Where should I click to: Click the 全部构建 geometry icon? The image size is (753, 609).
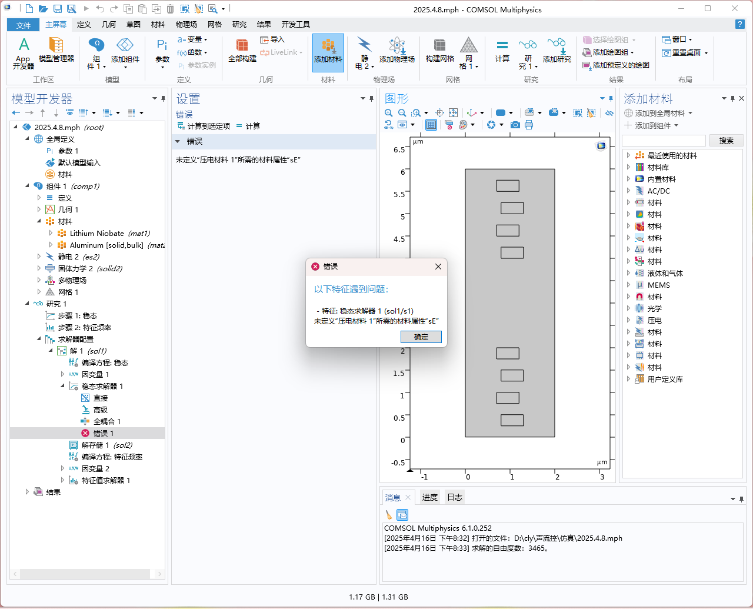coord(242,50)
